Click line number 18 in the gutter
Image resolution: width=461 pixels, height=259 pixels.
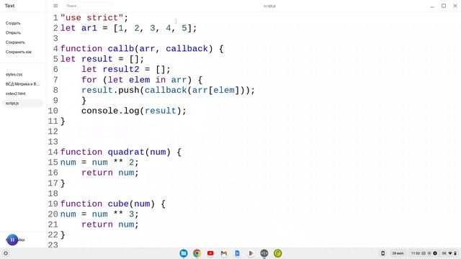coord(53,194)
